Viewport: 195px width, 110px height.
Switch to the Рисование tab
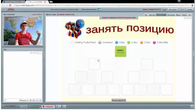171,15
